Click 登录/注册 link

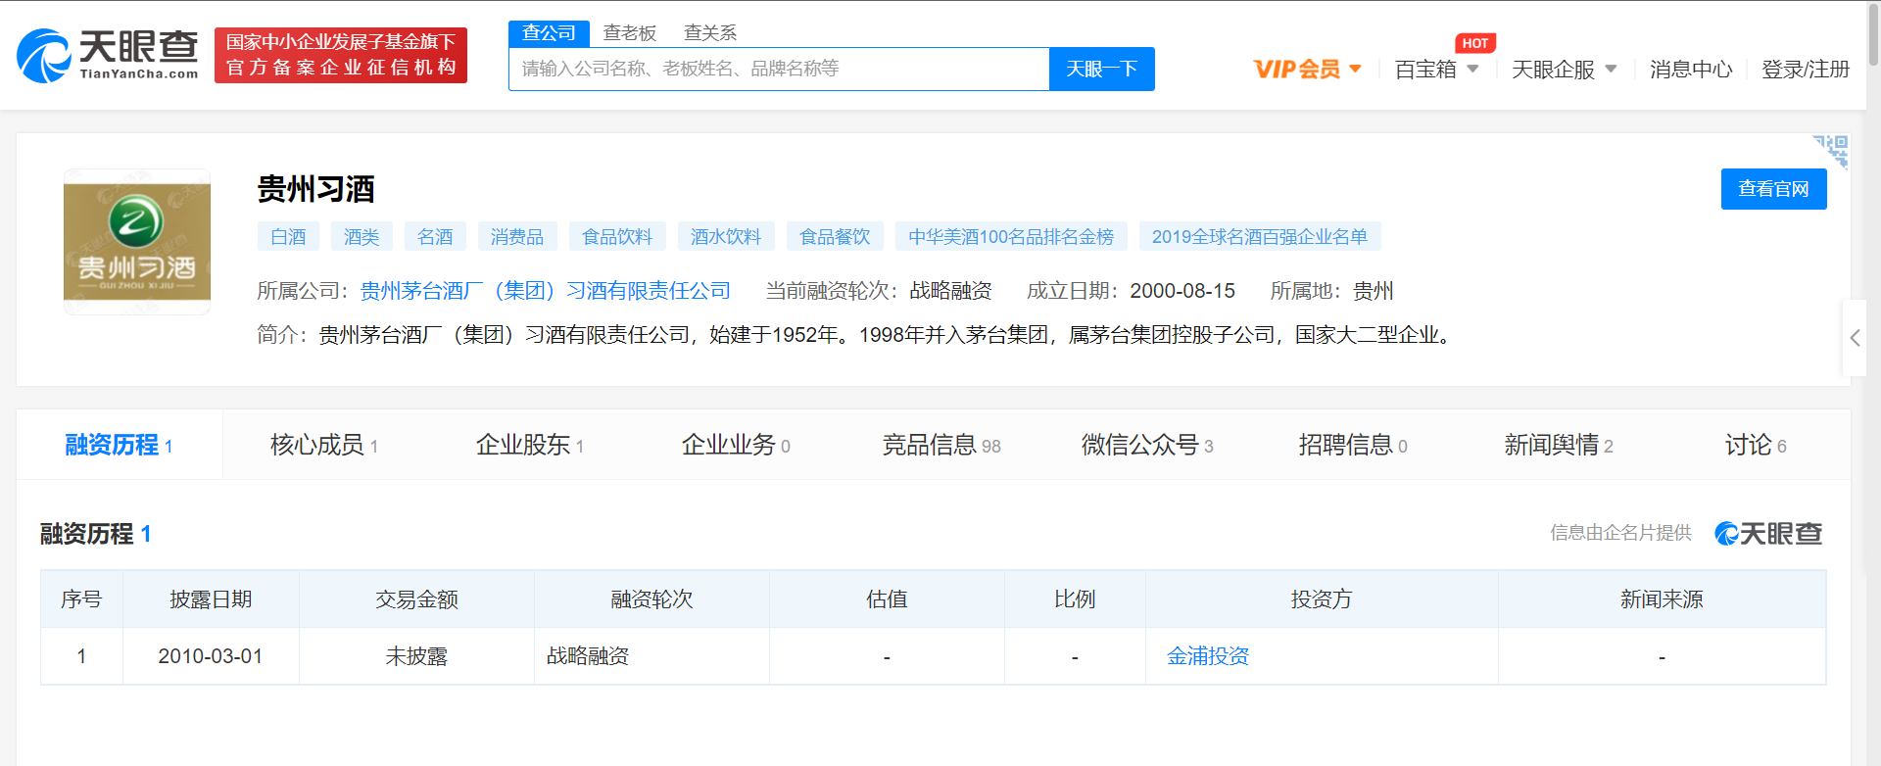[1806, 70]
